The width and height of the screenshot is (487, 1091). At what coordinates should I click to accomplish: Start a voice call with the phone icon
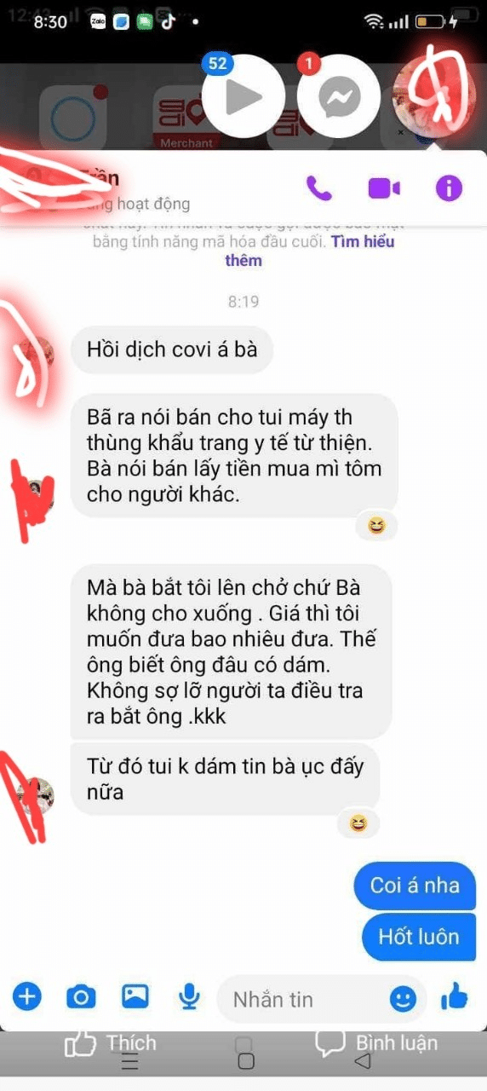pos(319,188)
